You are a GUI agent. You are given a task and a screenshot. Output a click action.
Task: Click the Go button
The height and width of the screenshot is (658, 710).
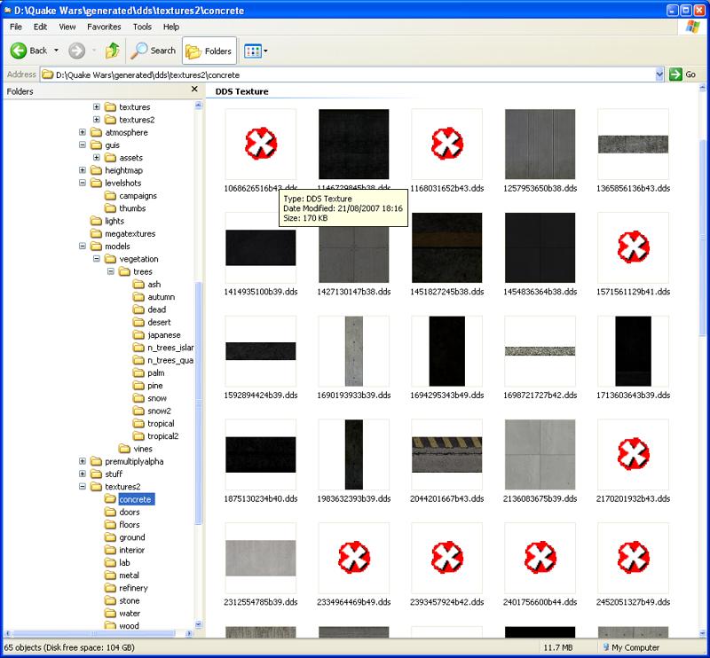(x=682, y=74)
